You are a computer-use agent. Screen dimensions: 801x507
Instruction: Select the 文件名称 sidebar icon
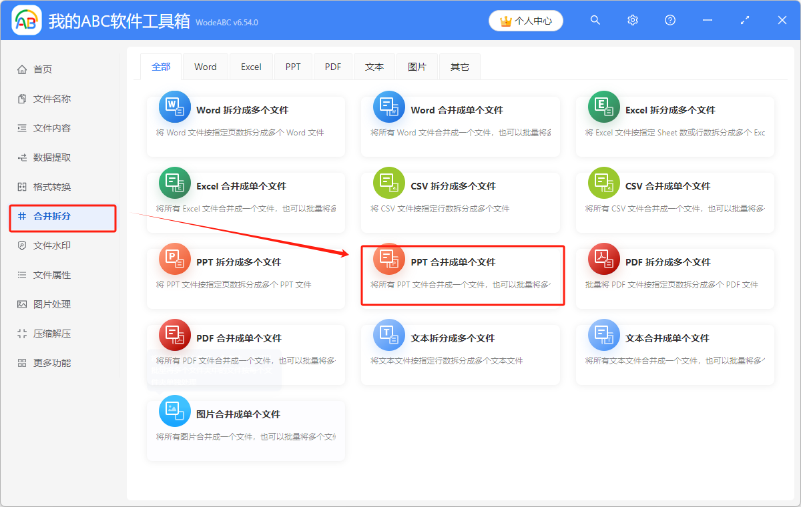tap(21, 98)
